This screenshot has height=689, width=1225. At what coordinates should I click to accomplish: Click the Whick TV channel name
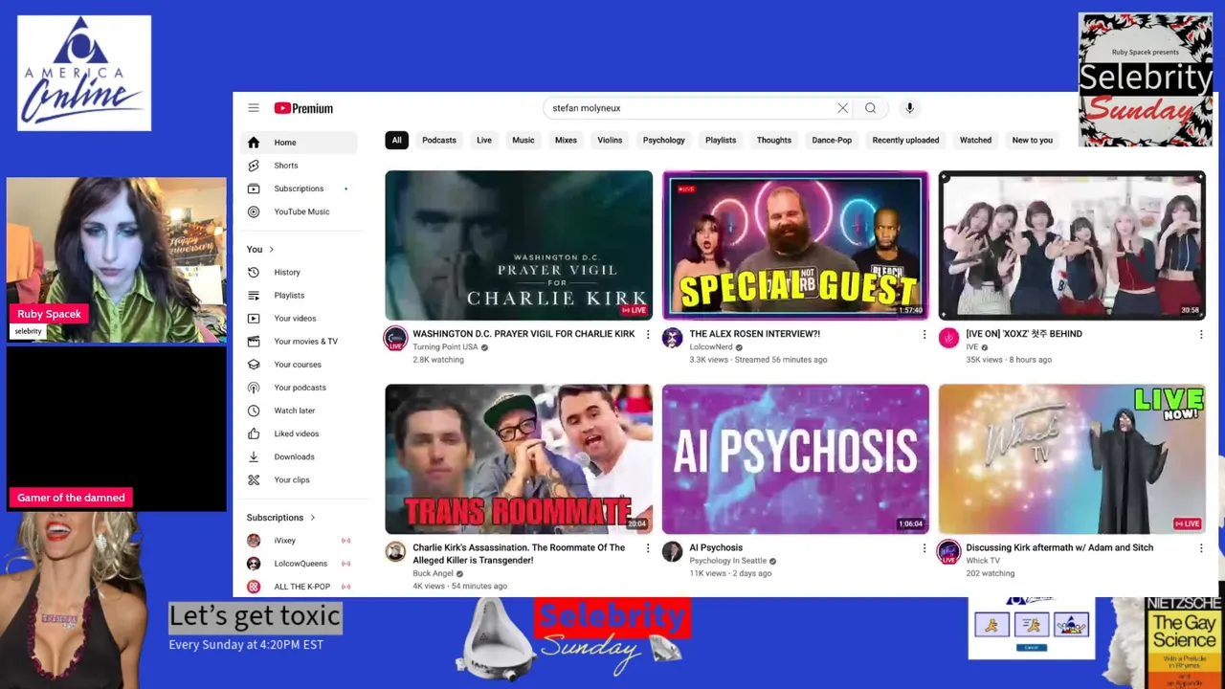point(983,561)
